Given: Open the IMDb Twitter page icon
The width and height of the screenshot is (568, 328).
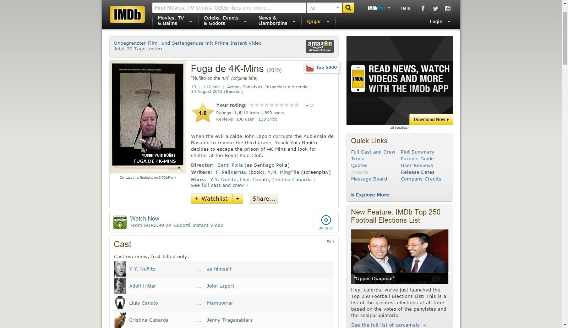Looking at the screenshot, I should coord(435,9).
